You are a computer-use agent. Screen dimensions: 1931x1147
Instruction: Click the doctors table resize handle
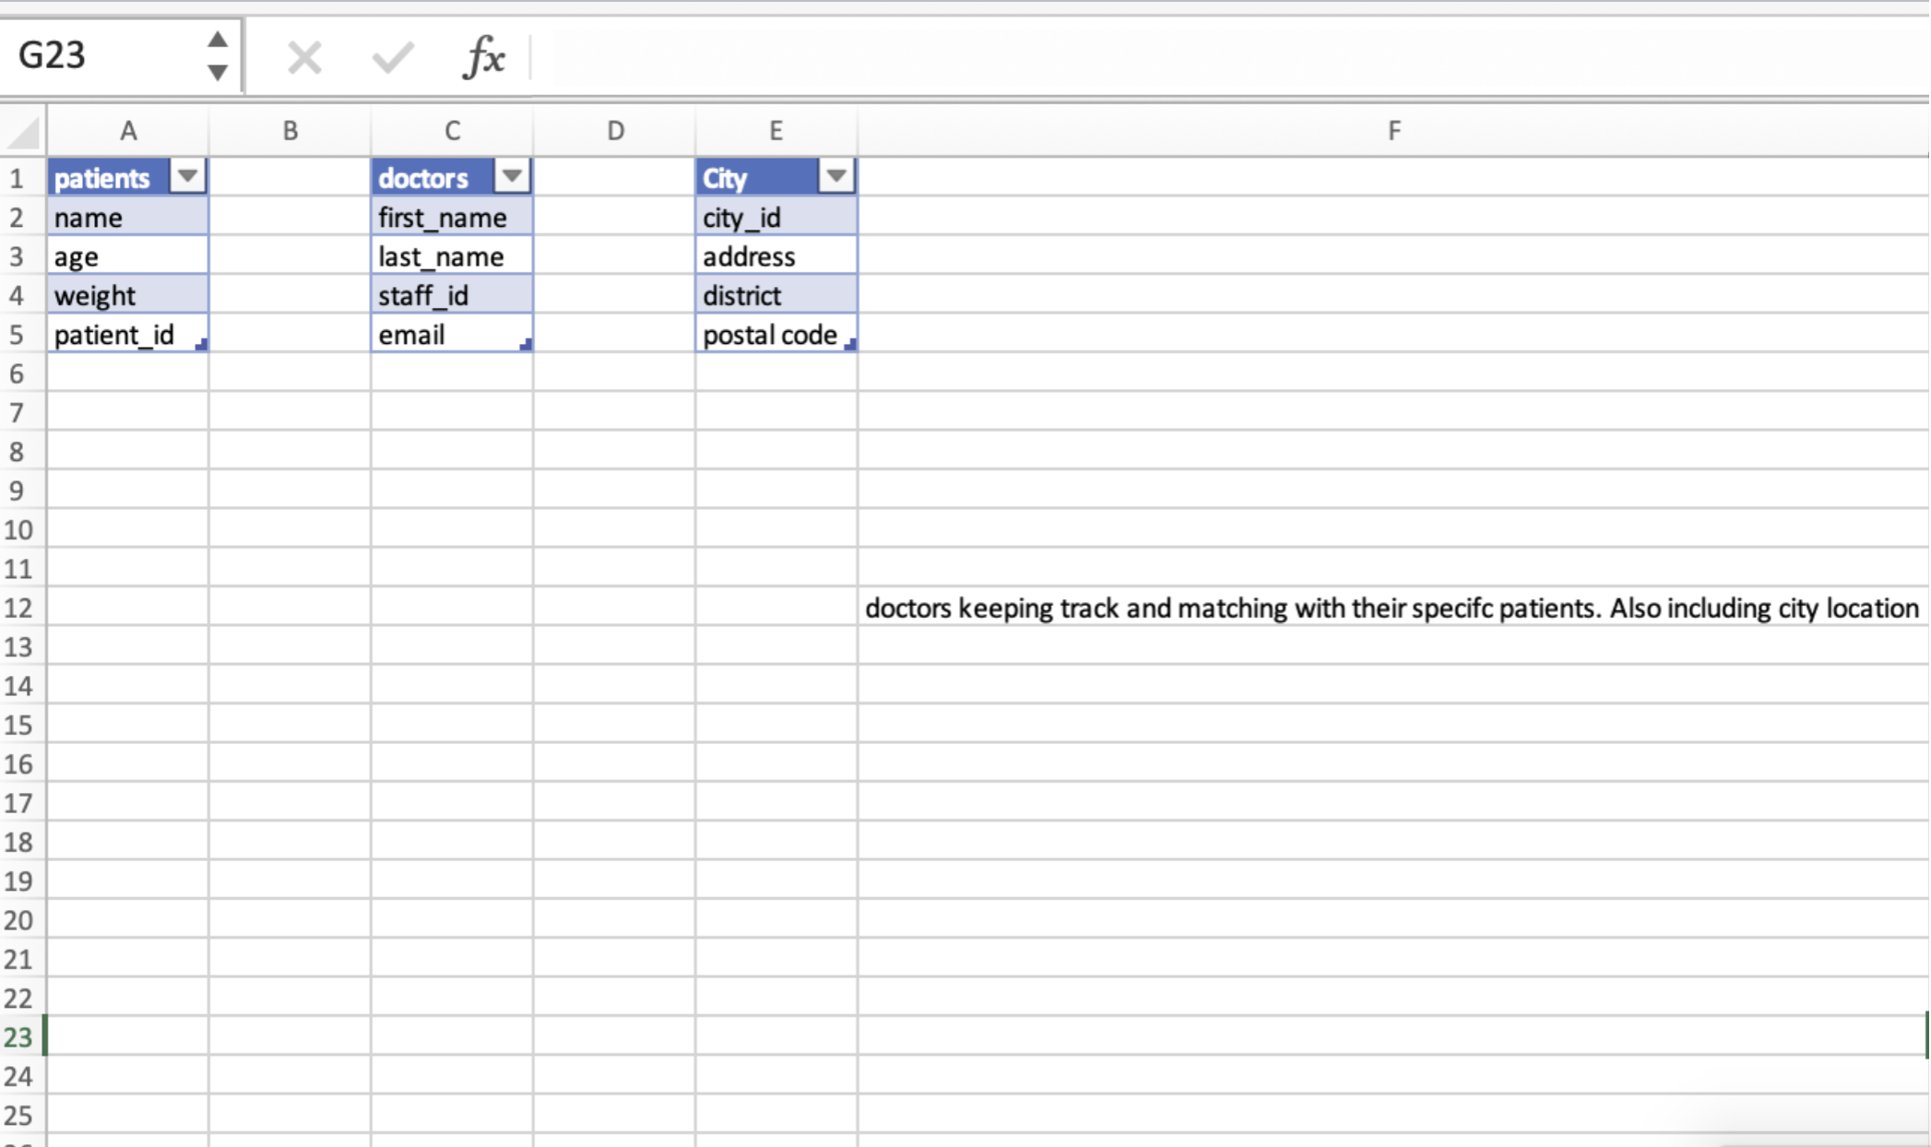(x=526, y=345)
